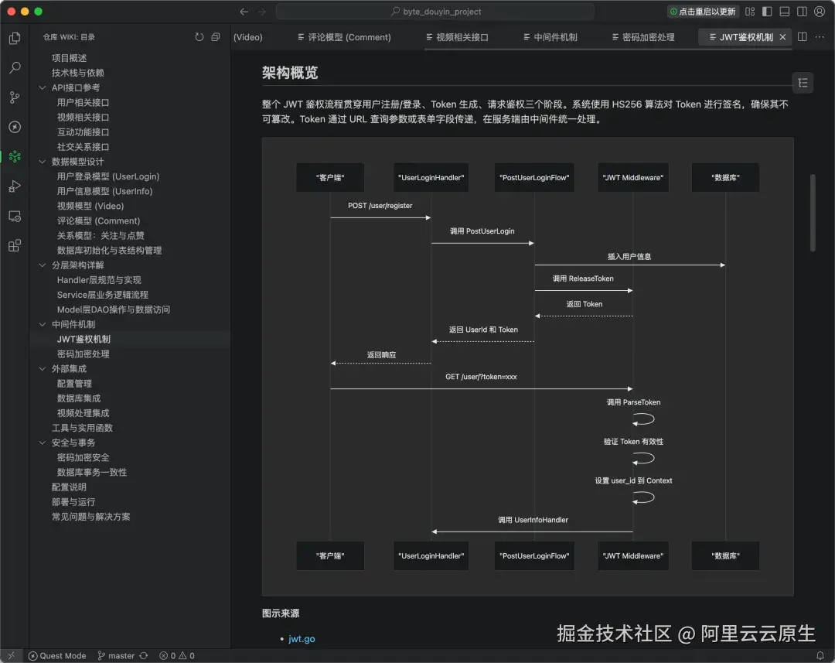Screen dimensions: 835x663
Task: Open 用户相关接口 page
Action: [x=83, y=102]
